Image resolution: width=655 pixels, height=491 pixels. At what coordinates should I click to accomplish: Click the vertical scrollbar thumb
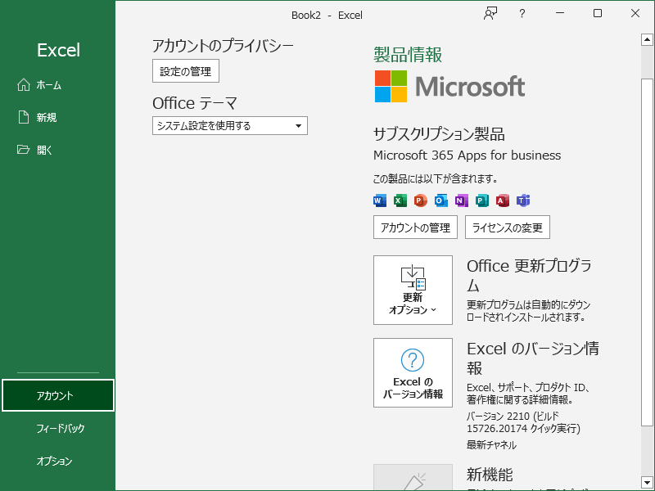[647, 253]
